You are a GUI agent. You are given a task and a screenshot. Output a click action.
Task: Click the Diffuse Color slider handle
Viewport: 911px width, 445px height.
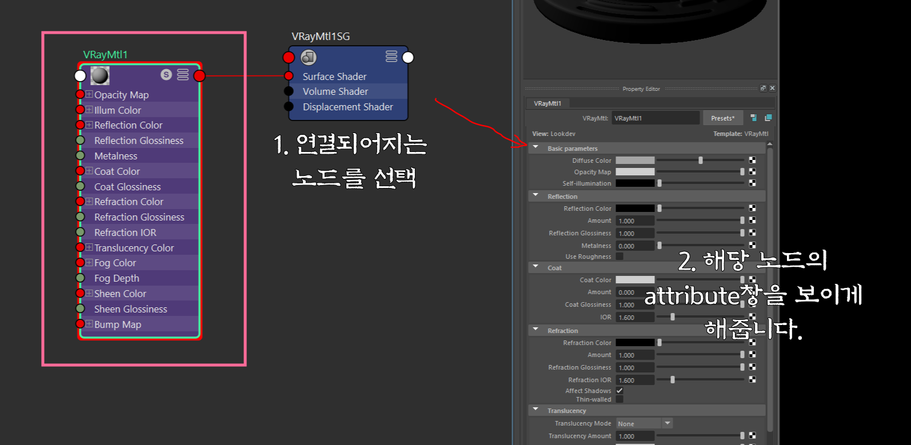pos(701,160)
